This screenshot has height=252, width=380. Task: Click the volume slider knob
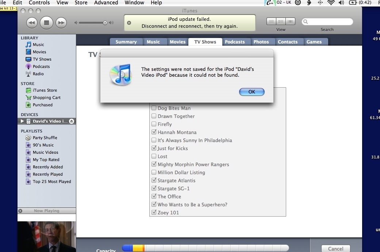105,23
